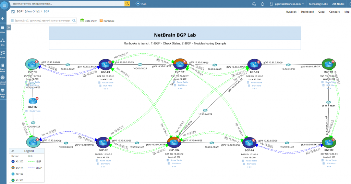
Task: Open BGP Nbrs link under BGP-R9
Action: [331, 163]
